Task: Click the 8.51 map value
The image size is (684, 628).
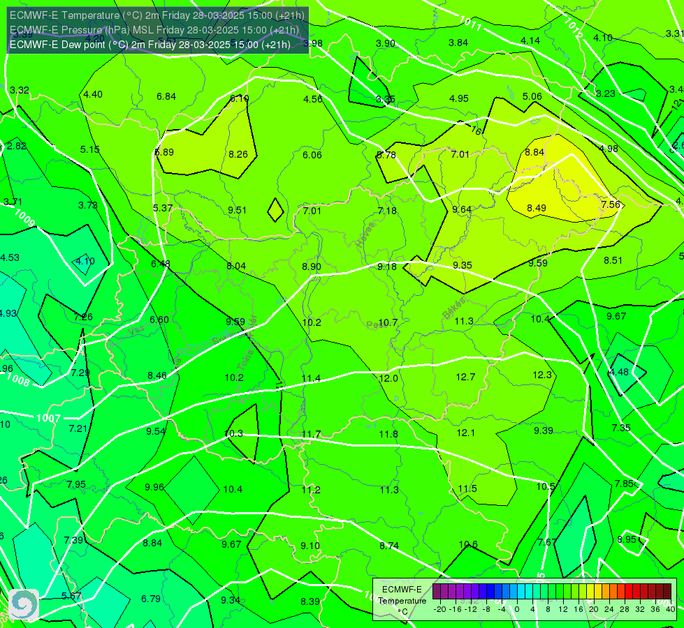Action: [613, 260]
